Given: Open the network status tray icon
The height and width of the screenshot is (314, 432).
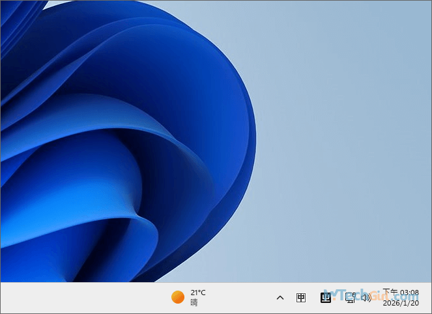Looking at the screenshot, I should point(351,298).
